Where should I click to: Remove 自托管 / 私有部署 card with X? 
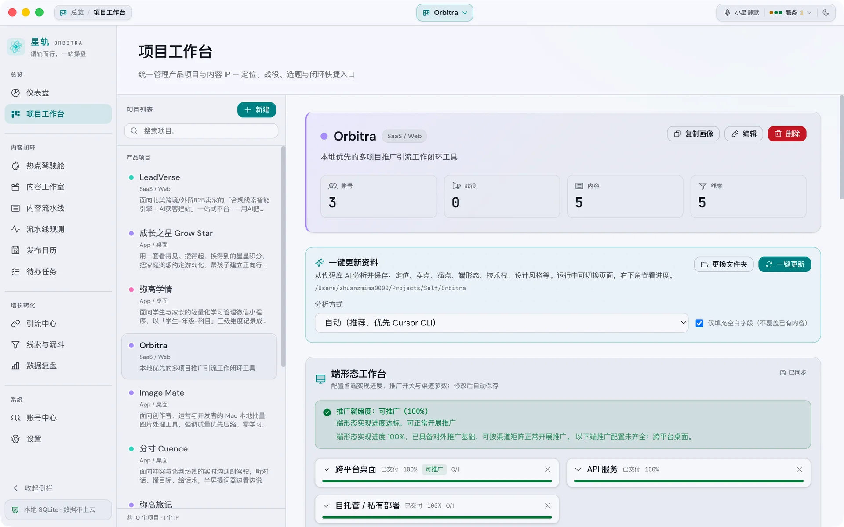tap(548, 506)
